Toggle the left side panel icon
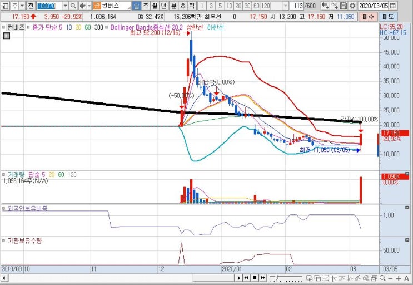 pyautogui.click(x=5, y=6)
